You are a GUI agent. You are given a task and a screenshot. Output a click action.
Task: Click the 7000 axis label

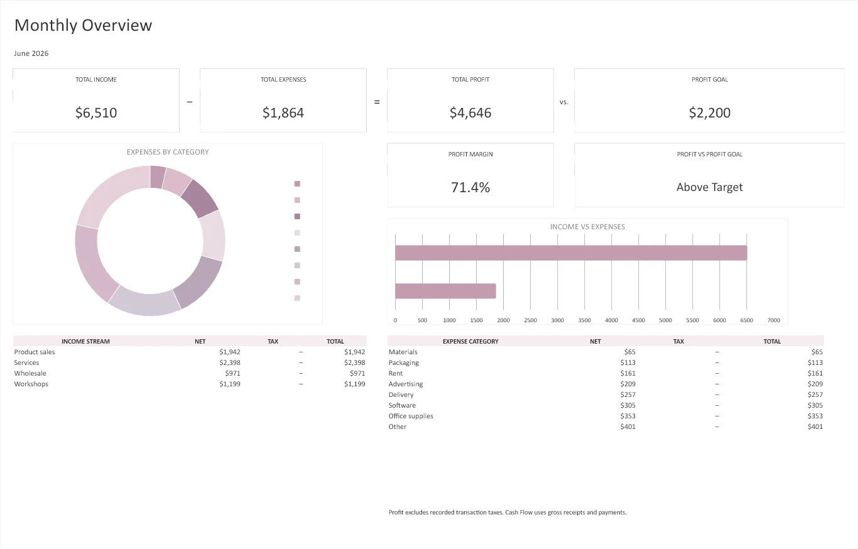coord(774,320)
